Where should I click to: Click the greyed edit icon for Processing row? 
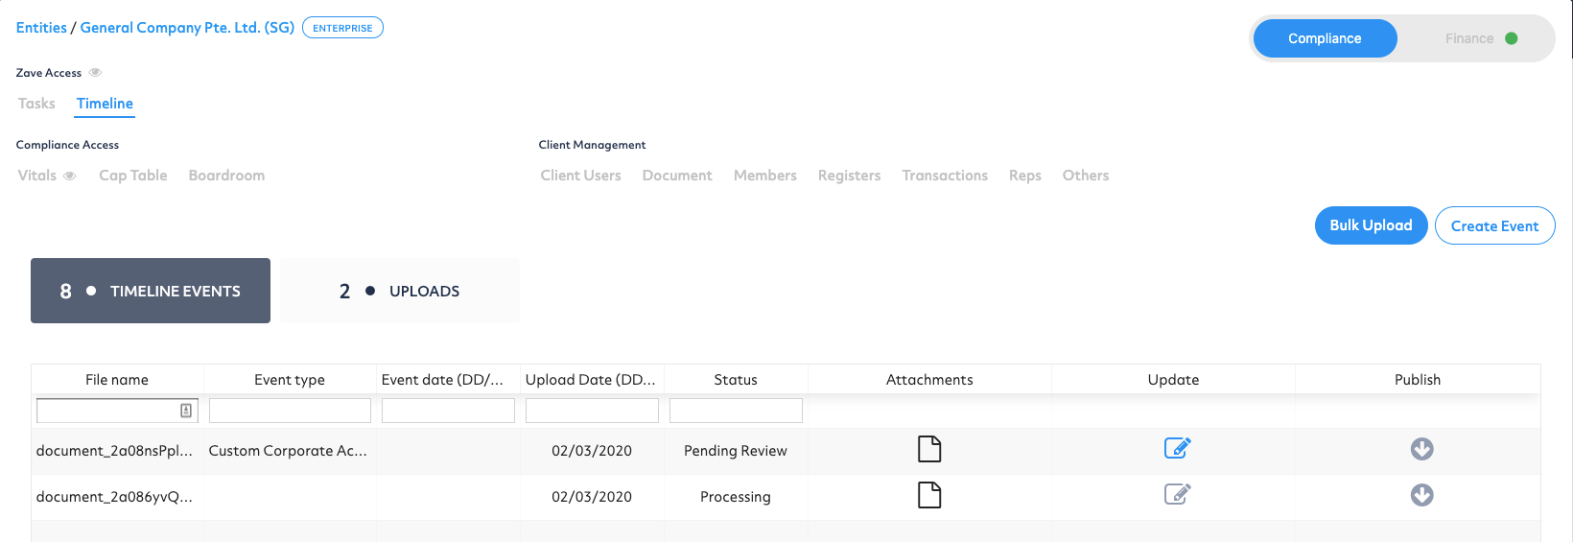click(x=1177, y=494)
